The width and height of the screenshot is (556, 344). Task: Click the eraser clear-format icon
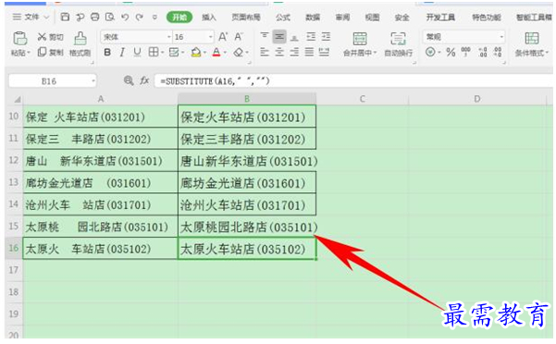coord(239,53)
